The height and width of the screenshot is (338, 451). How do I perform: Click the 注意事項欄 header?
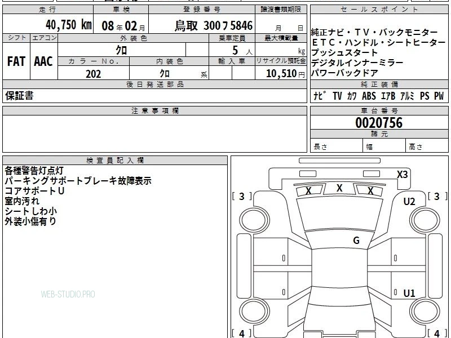point(154,110)
